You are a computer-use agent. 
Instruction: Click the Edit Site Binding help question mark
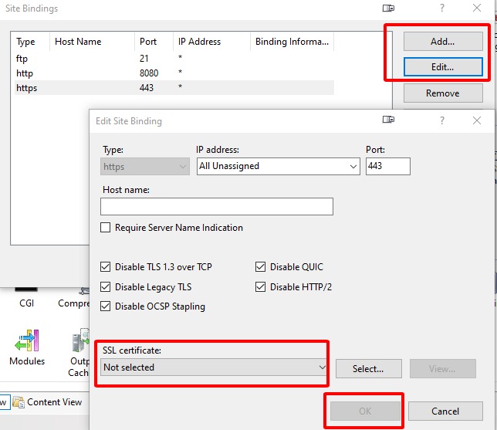[x=442, y=120]
